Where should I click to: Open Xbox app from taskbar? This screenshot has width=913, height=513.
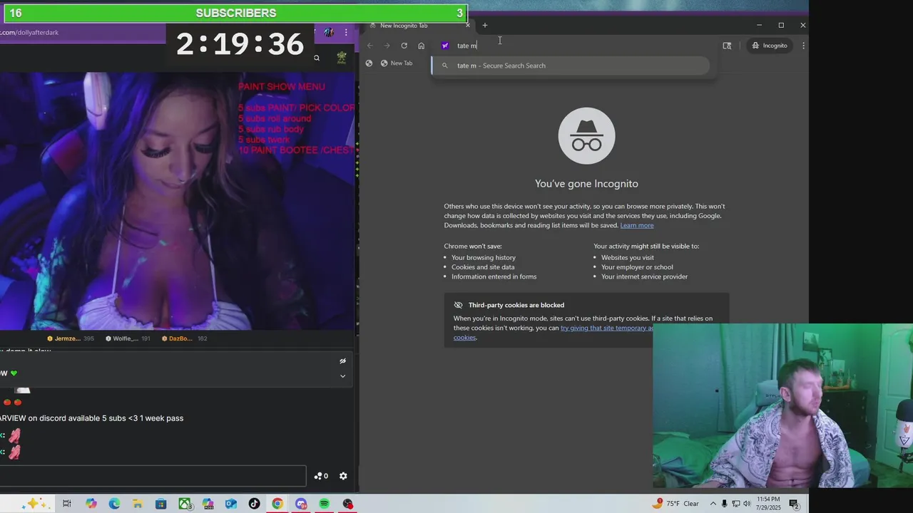[x=185, y=504]
